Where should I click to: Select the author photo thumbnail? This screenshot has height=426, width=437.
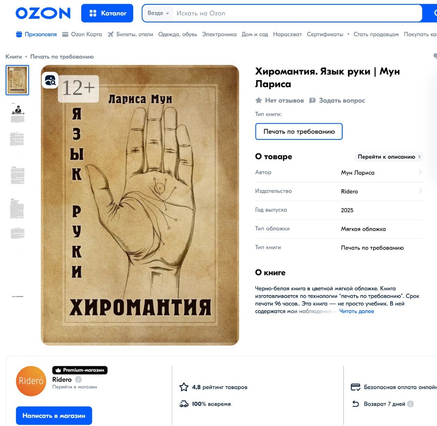(17, 113)
